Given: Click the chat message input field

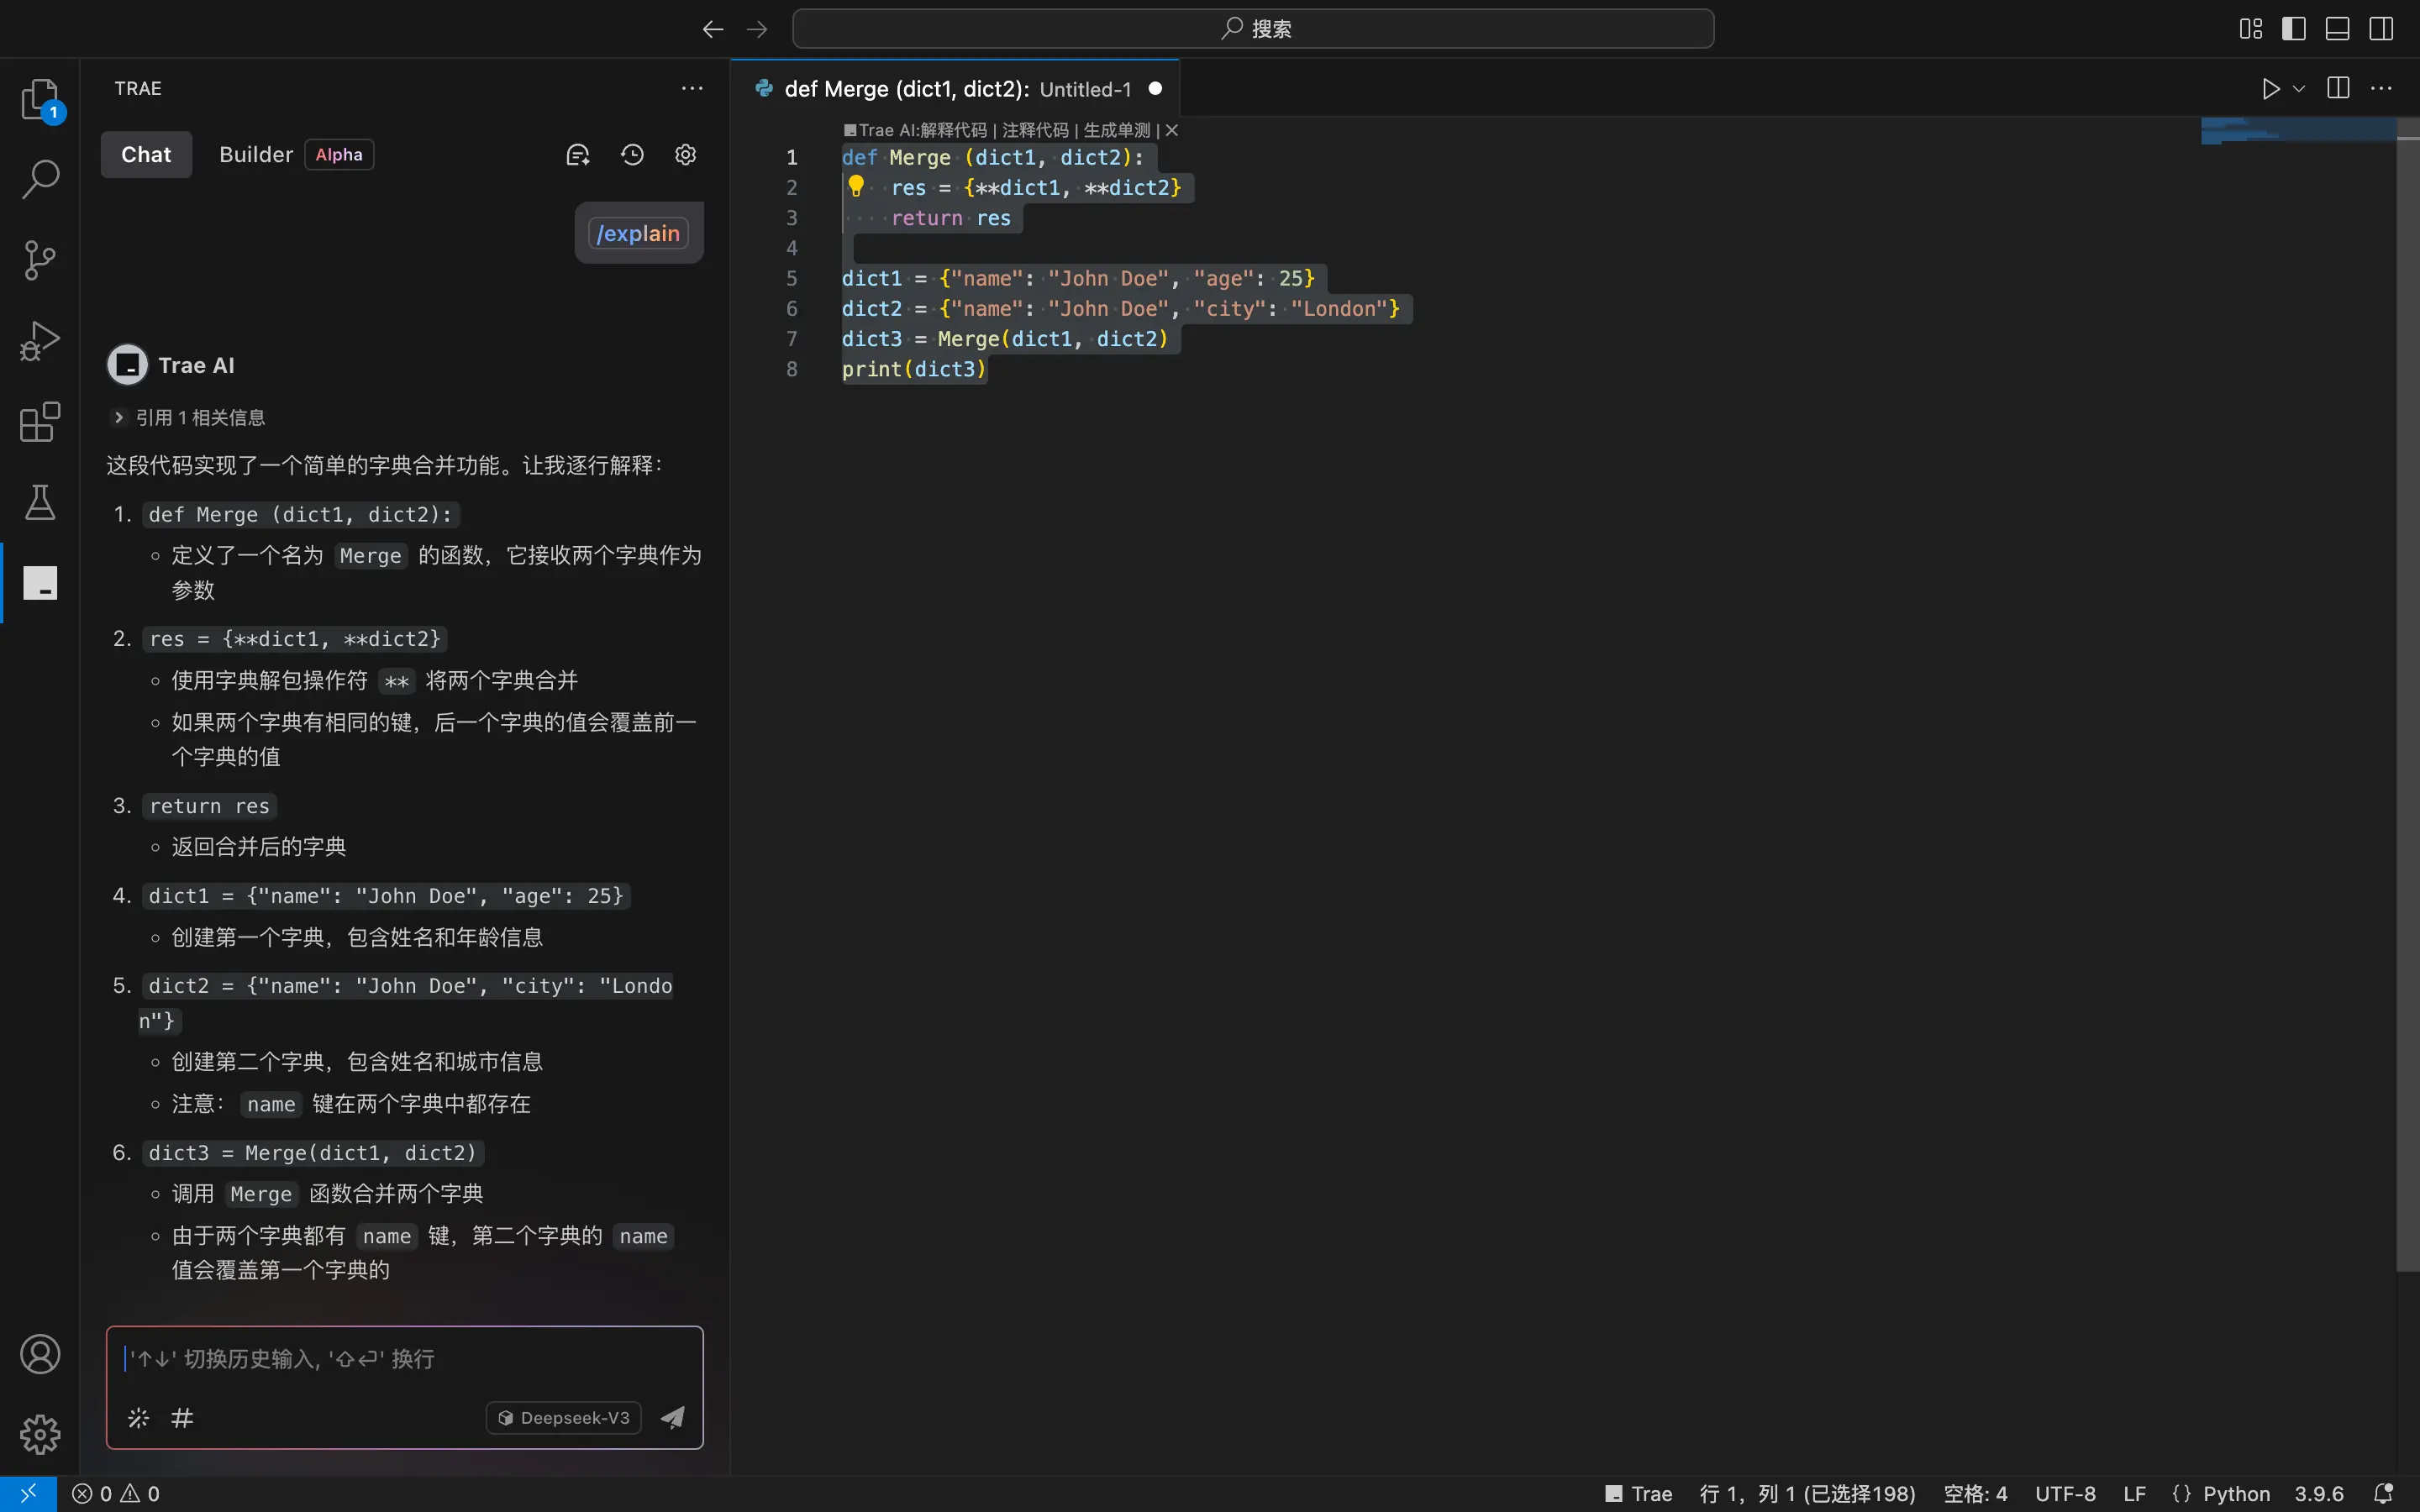Looking at the screenshot, I should (x=404, y=1359).
